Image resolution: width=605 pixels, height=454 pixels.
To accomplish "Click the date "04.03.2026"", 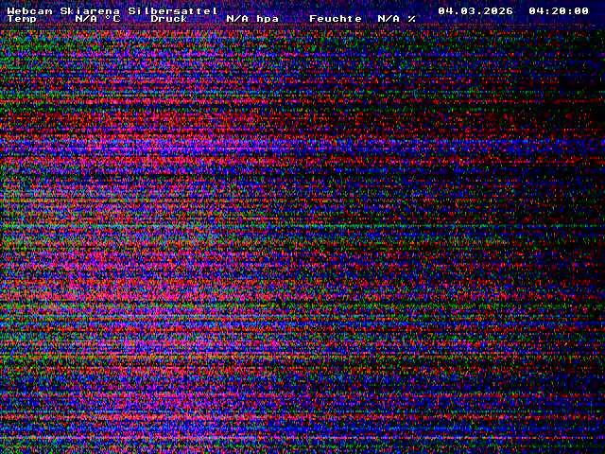I will (x=475, y=11).
